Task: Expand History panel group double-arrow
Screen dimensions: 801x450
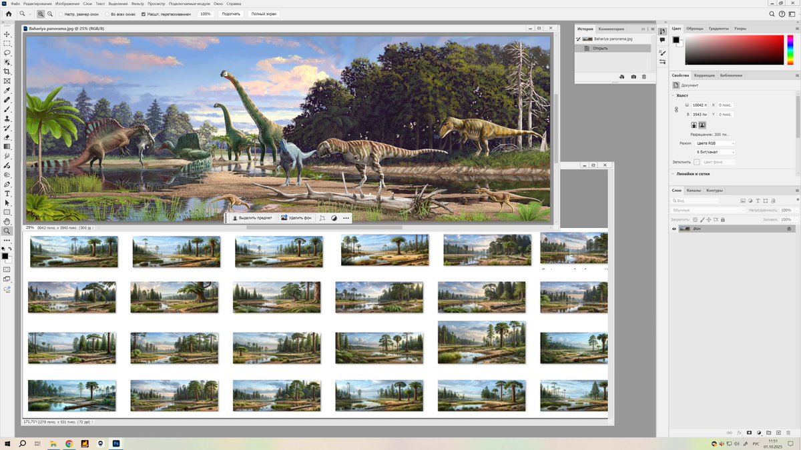Action: tap(643, 29)
